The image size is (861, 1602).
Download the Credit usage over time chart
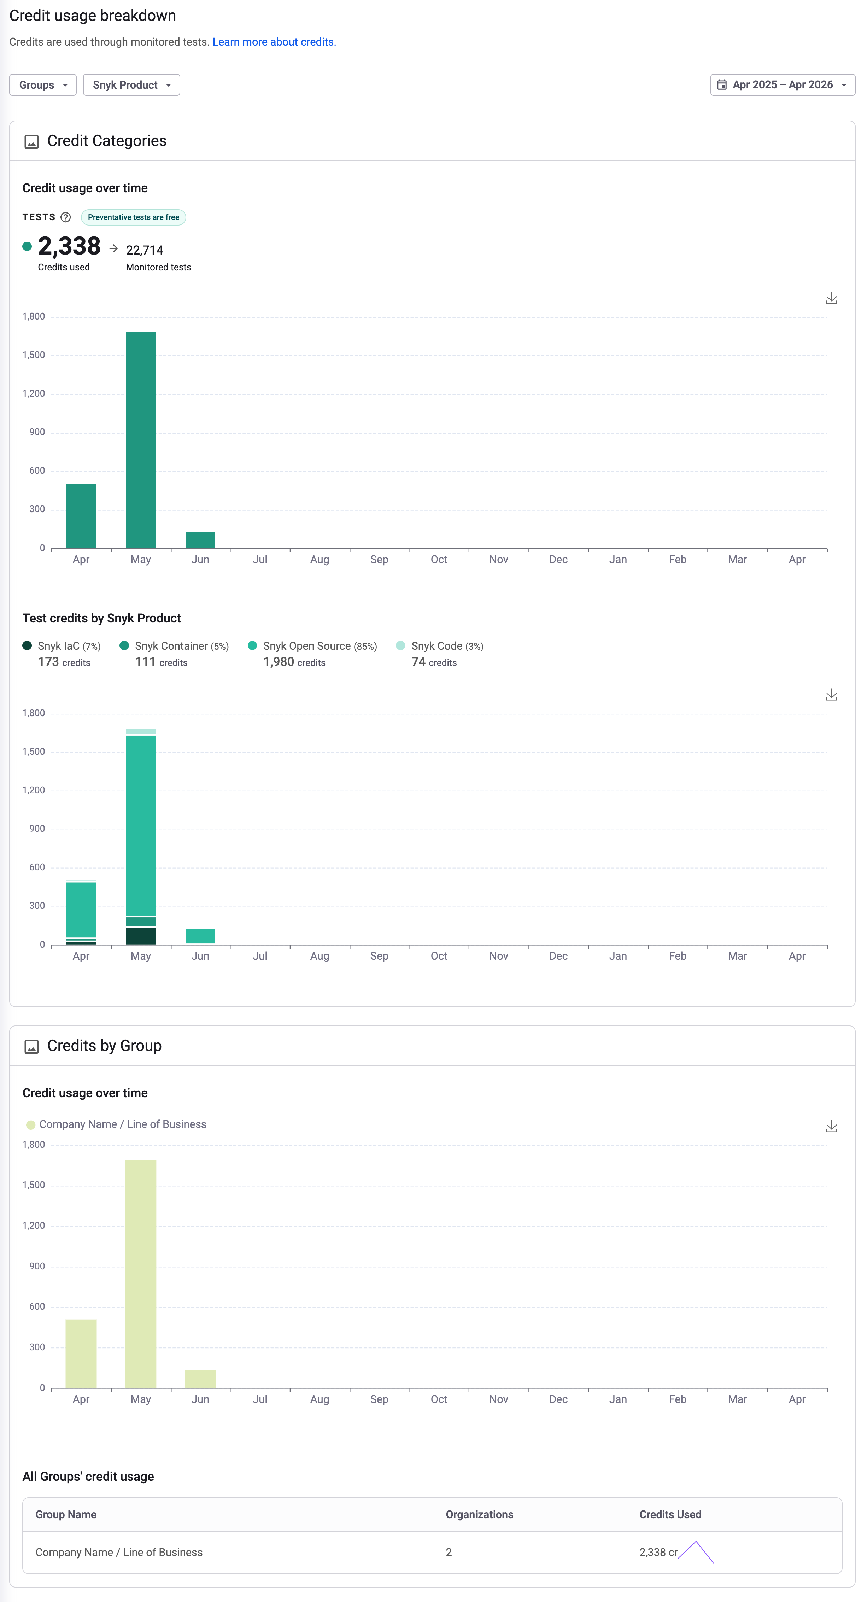pos(831,298)
